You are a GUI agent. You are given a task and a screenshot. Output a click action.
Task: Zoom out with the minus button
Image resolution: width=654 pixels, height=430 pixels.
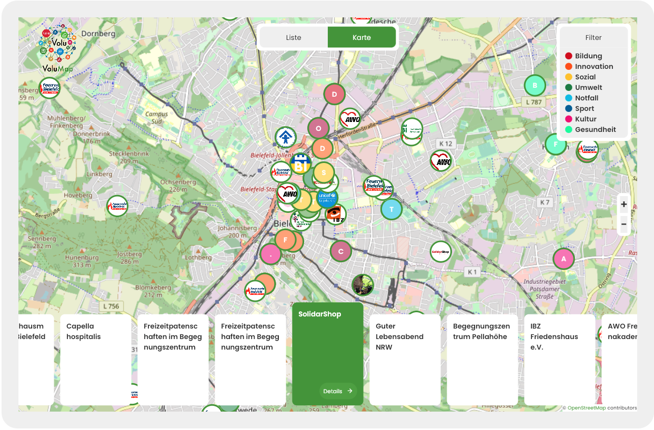click(623, 224)
